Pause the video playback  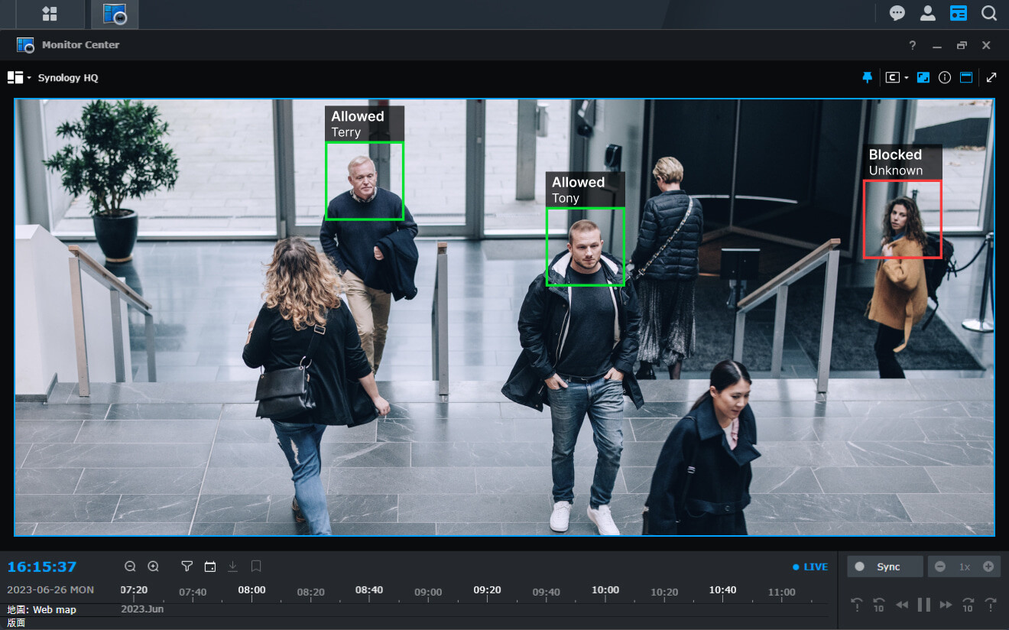(x=923, y=605)
